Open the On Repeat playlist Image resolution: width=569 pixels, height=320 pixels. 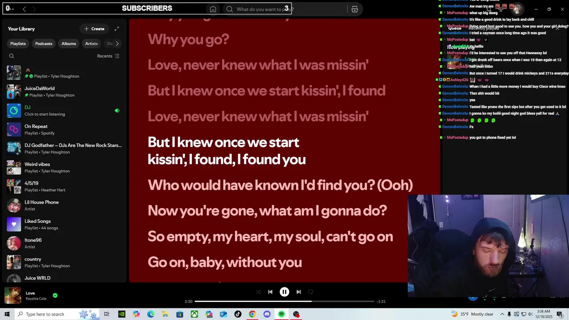click(64, 130)
